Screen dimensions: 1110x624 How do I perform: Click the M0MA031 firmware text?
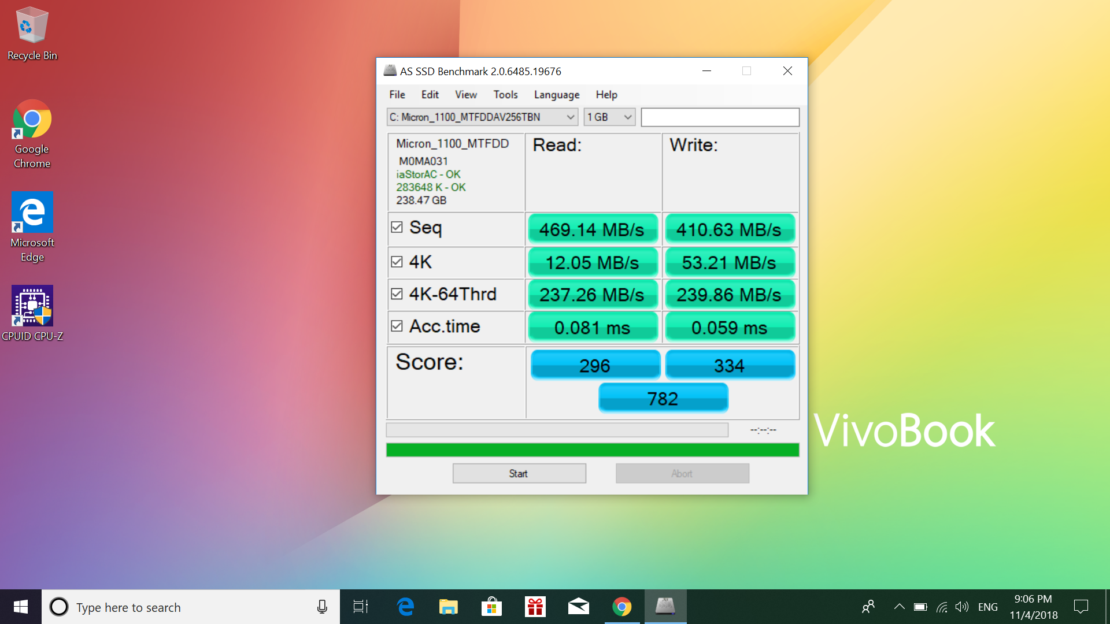point(423,161)
